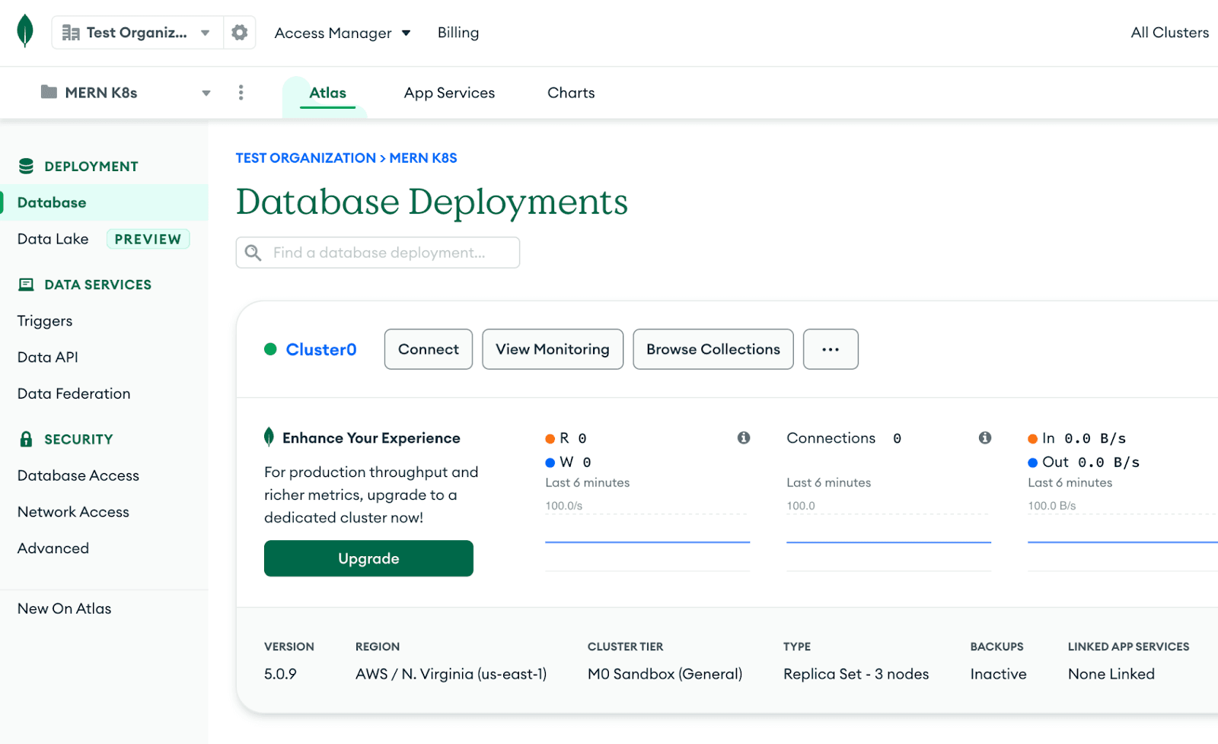Open the Access Manager dropdown menu

(x=343, y=33)
